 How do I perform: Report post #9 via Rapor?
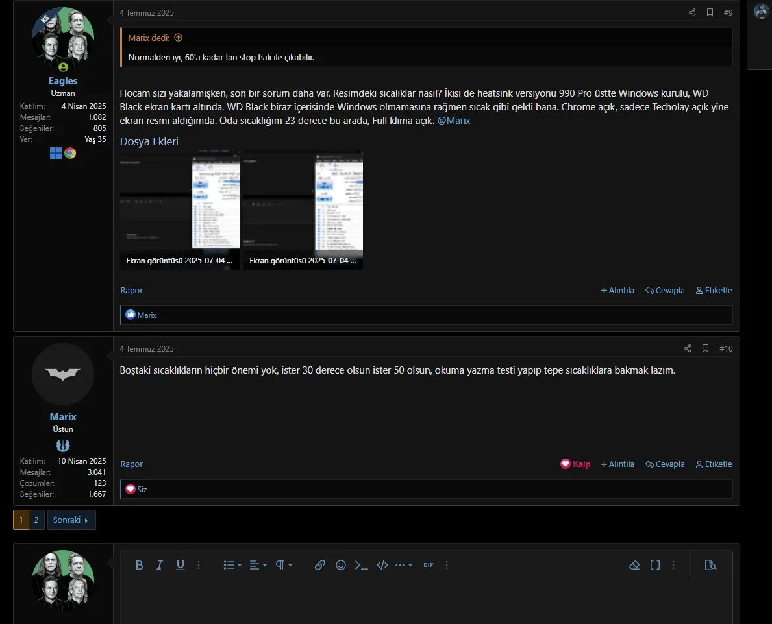(x=131, y=290)
